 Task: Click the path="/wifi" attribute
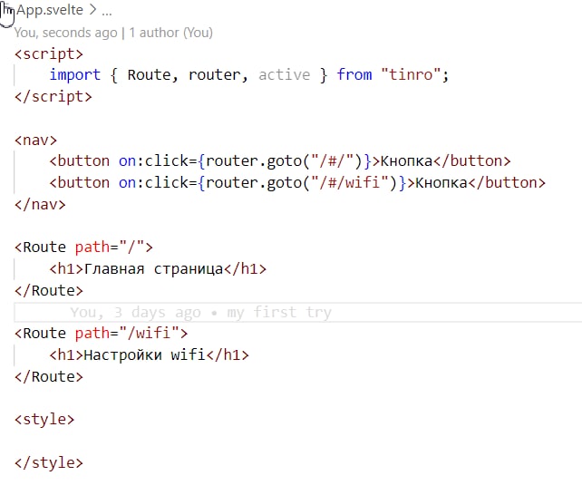[127, 334]
